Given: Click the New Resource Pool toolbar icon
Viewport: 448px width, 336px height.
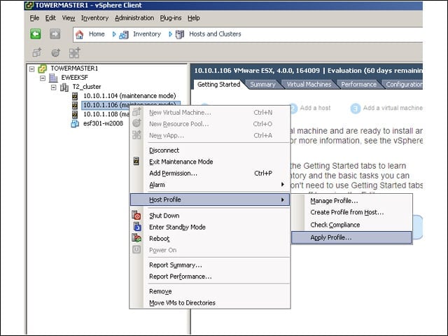Looking at the screenshot, I should tap(56, 52).
